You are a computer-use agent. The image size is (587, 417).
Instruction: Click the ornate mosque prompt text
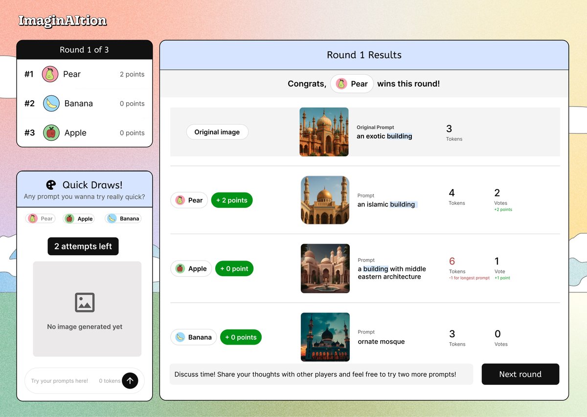click(381, 342)
